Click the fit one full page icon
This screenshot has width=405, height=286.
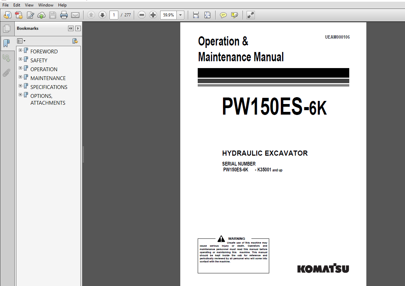click(207, 15)
